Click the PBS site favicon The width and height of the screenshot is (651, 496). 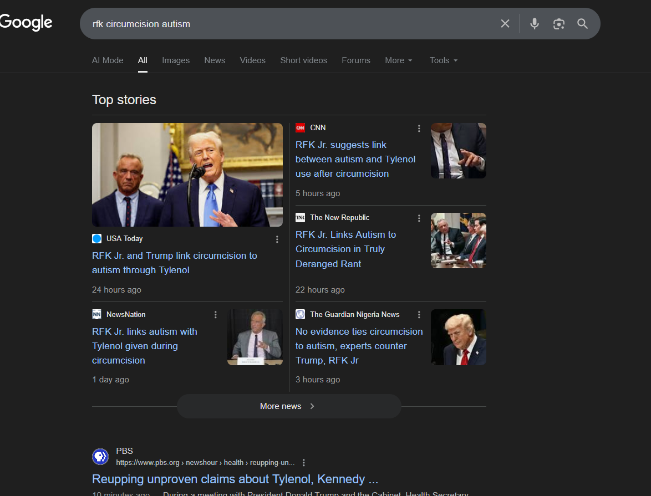(100, 457)
